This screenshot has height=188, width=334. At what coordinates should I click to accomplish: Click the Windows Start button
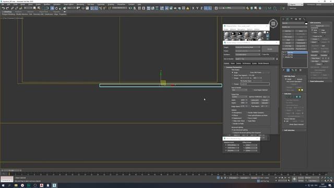click(3, 185)
